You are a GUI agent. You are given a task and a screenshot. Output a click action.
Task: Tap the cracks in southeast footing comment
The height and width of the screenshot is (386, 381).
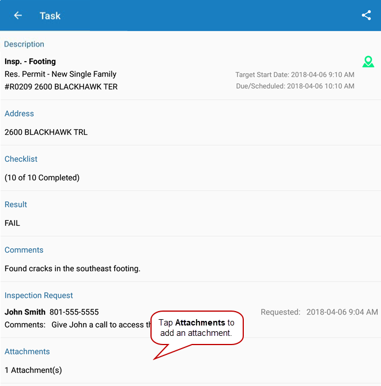coord(73,268)
